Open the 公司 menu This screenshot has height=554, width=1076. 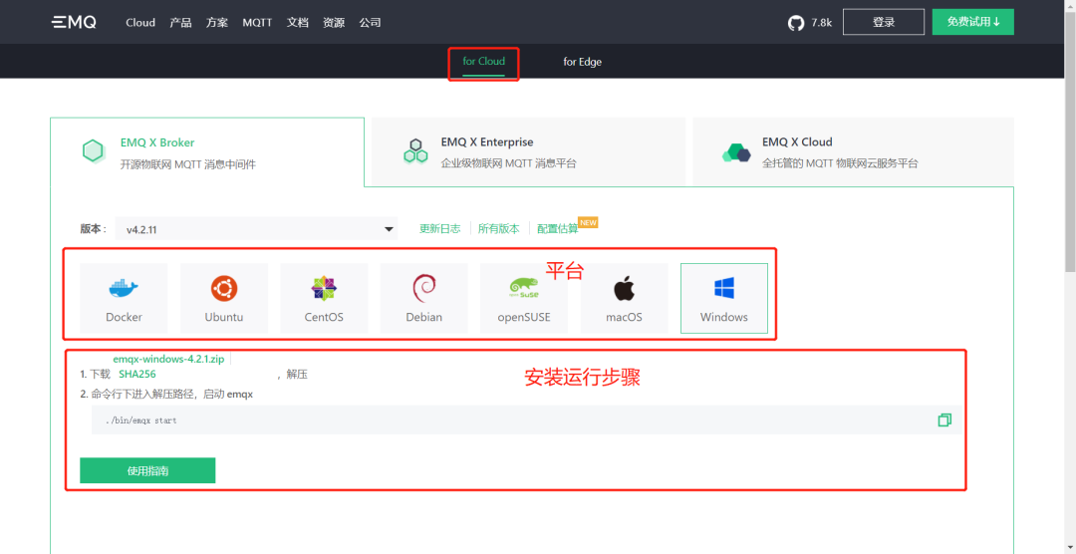[x=370, y=23]
